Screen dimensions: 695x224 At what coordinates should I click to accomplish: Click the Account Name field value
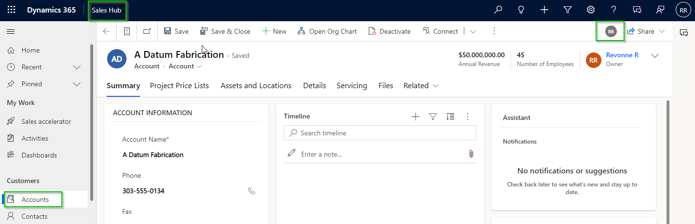[153, 155]
